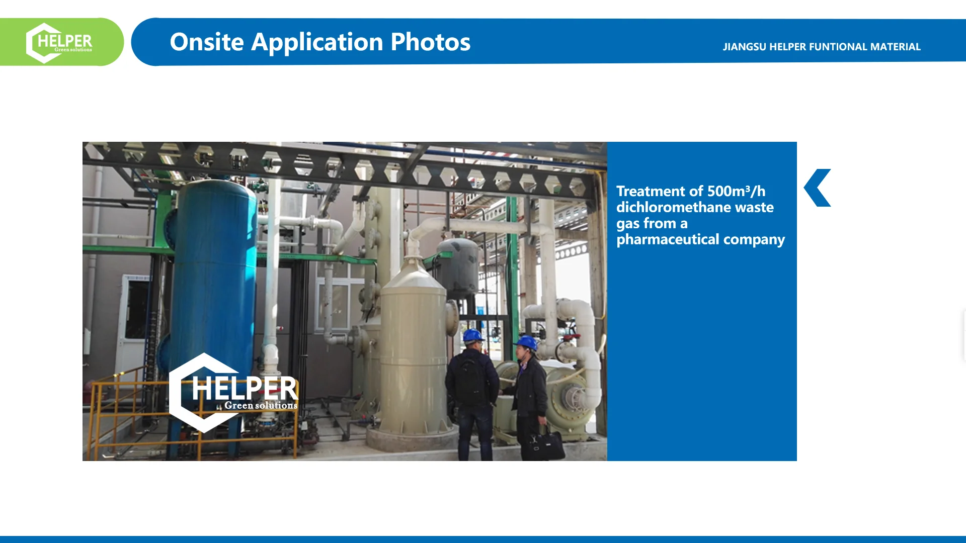
Task: Click the 'pharmaceutical company' caption text
Action: pyautogui.click(x=700, y=239)
